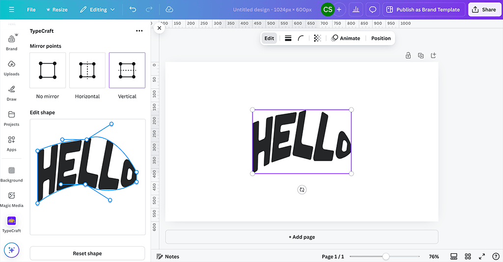Open the corner rounding icon
503x262 pixels.
tap(301, 38)
